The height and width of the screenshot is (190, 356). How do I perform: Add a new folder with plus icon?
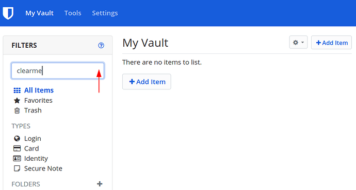(100, 184)
